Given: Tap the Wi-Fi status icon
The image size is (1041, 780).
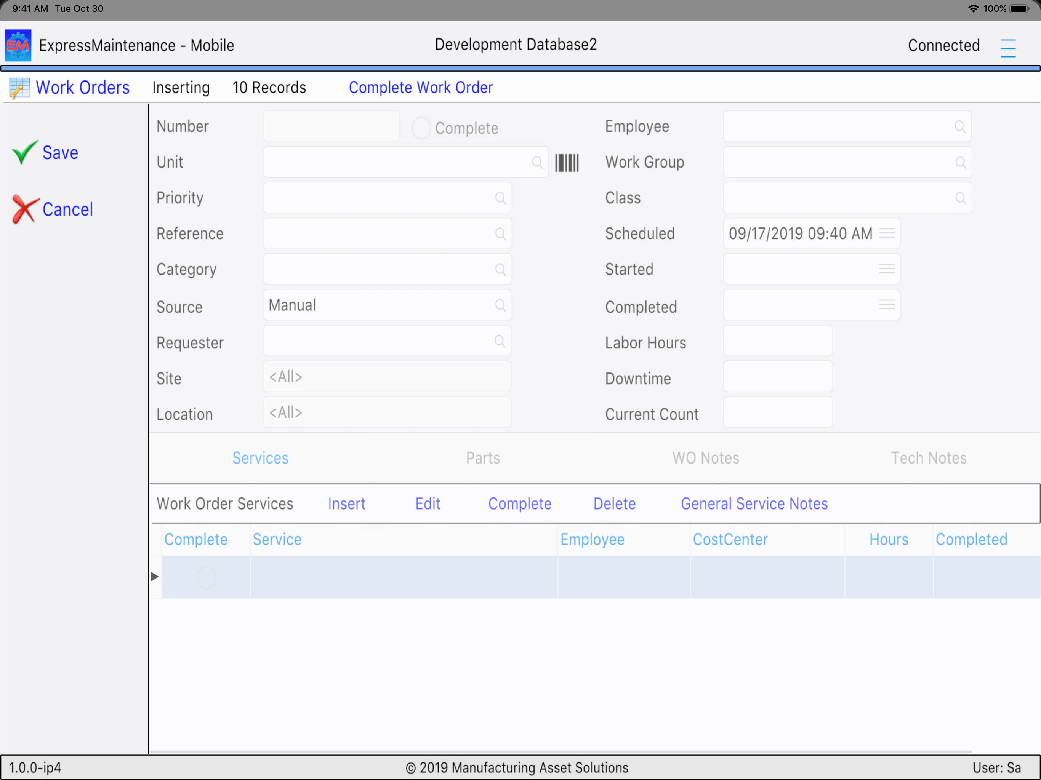Looking at the screenshot, I should click(973, 8).
